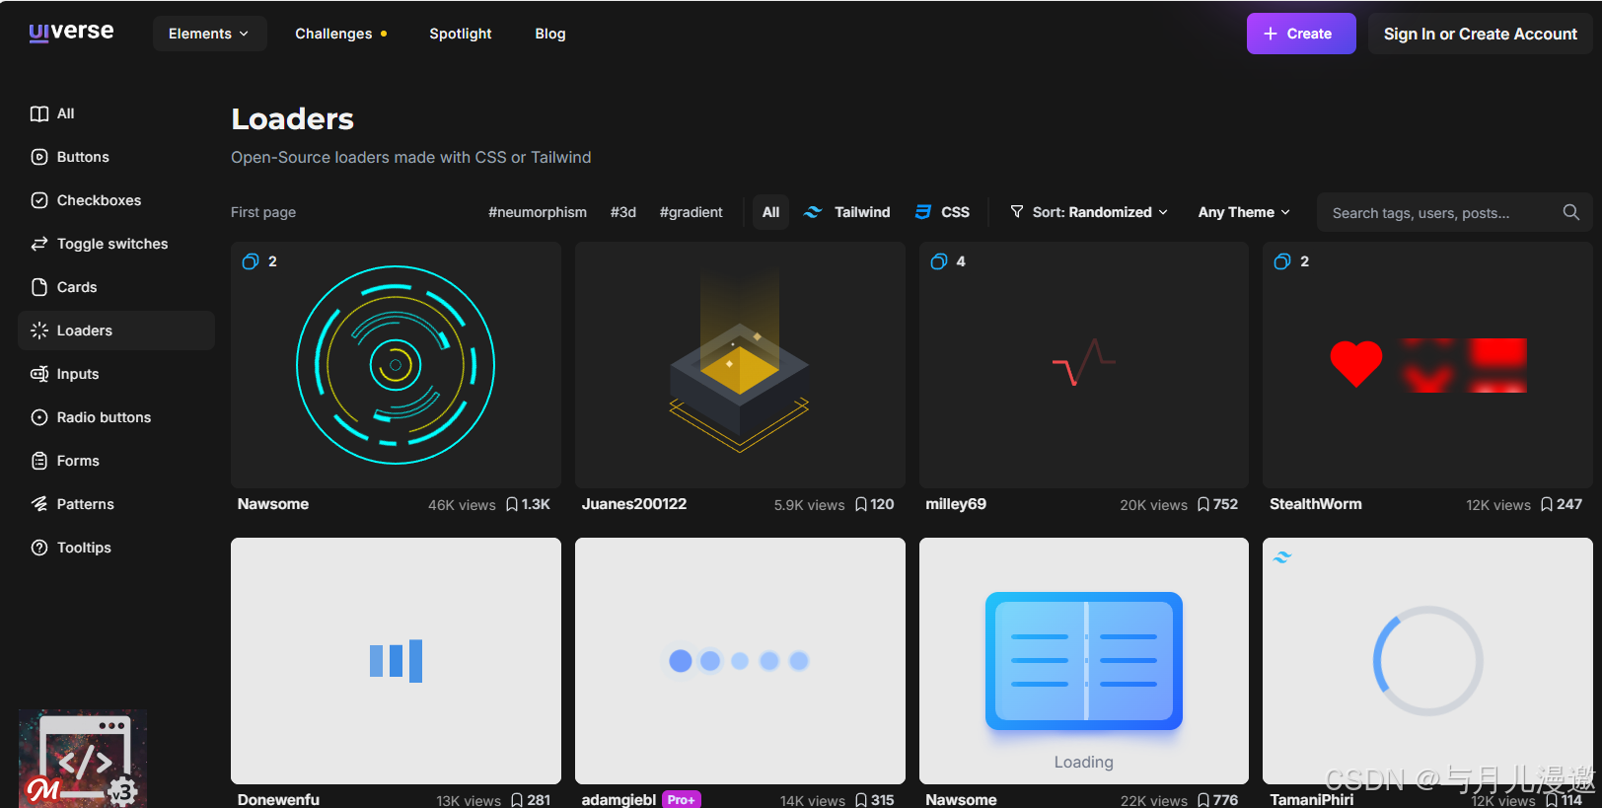The width and height of the screenshot is (1602, 808).
Task: Open the Juanes200122 author profile
Action: (x=634, y=504)
